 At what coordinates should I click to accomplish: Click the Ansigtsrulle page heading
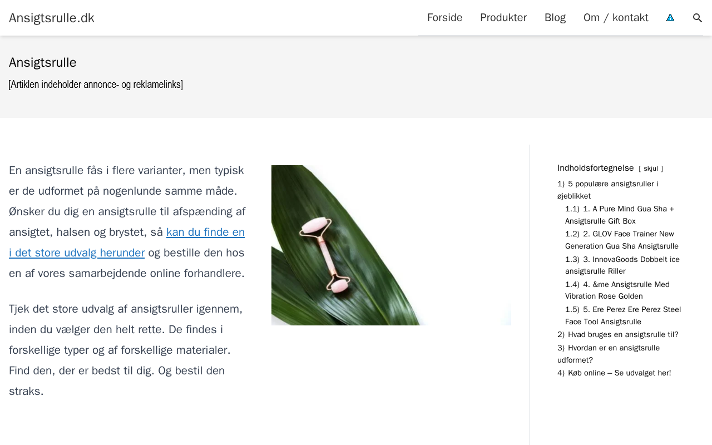point(43,62)
